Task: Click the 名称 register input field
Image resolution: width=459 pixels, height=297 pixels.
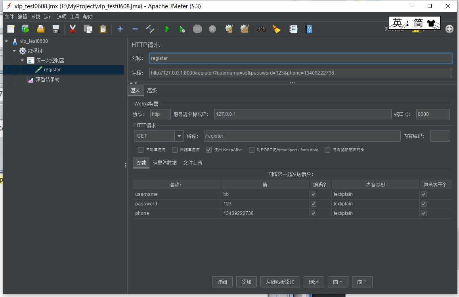Action: [x=300, y=58]
